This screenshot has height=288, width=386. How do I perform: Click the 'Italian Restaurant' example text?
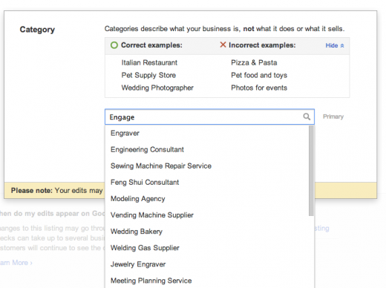(x=149, y=62)
